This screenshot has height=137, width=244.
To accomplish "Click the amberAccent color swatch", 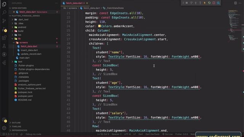I will coord(100,26).
